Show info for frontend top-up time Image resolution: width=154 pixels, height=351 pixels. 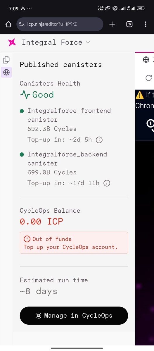click(99, 140)
